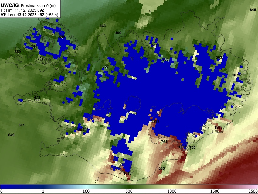
Task: Click the '(+58 h)' forecast offset text
Action: click(x=52, y=15)
